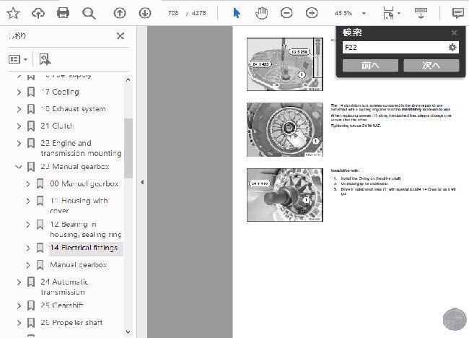Open the 00 Manual gearbox bookmark
Viewport: 469px width, 338px height.
(x=84, y=183)
